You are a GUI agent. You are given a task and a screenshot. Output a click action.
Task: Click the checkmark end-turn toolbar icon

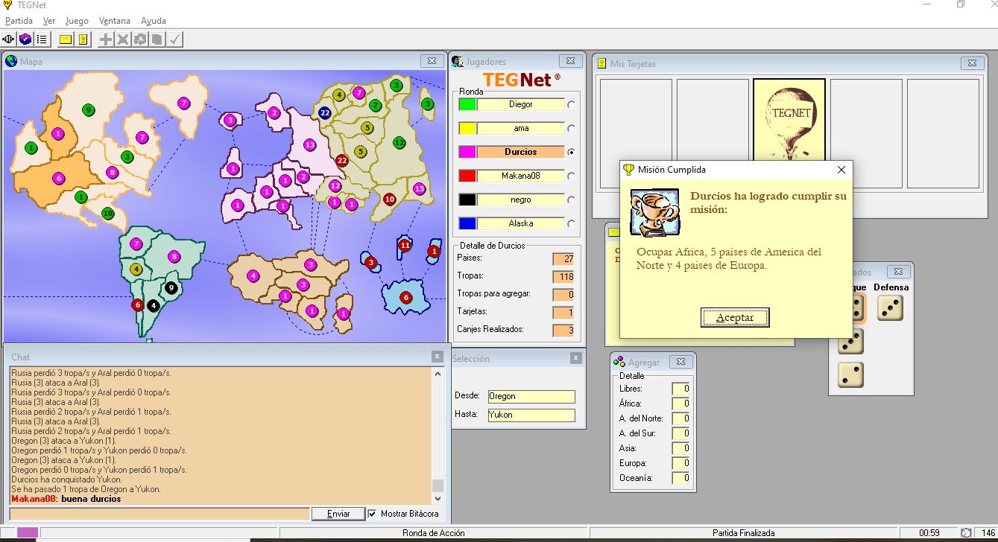click(x=174, y=39)
